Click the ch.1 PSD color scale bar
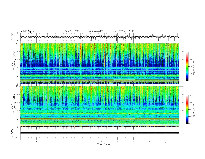Screen dimensions: 205x159 pos(187,67)
